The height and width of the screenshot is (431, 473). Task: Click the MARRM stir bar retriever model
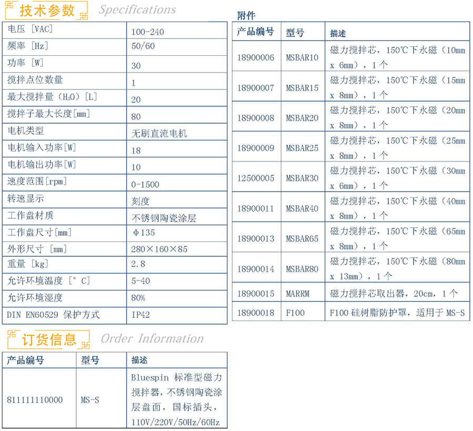tap(299, 294)
